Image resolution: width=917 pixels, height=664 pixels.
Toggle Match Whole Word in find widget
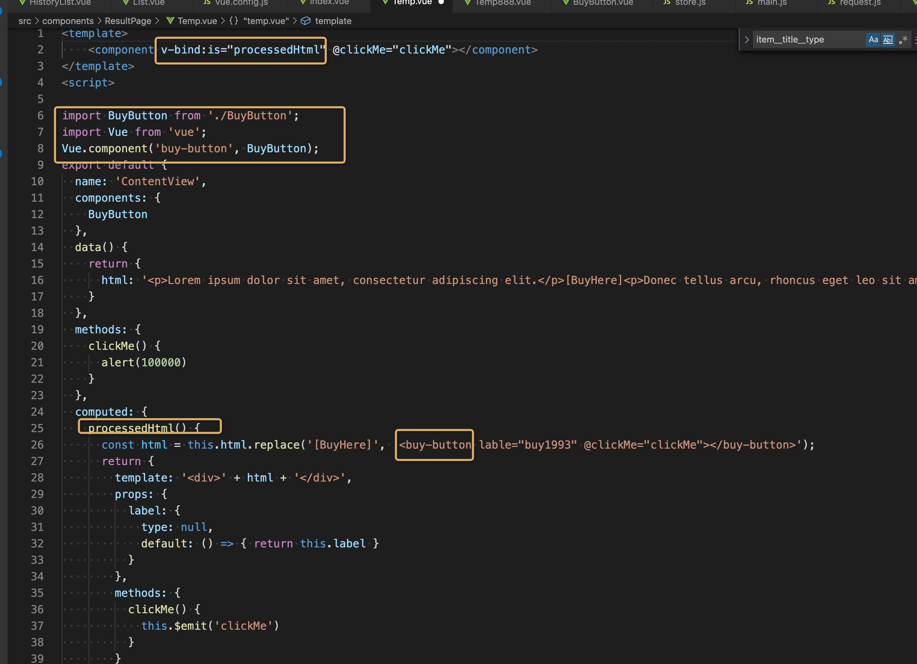tap(888, 39)
